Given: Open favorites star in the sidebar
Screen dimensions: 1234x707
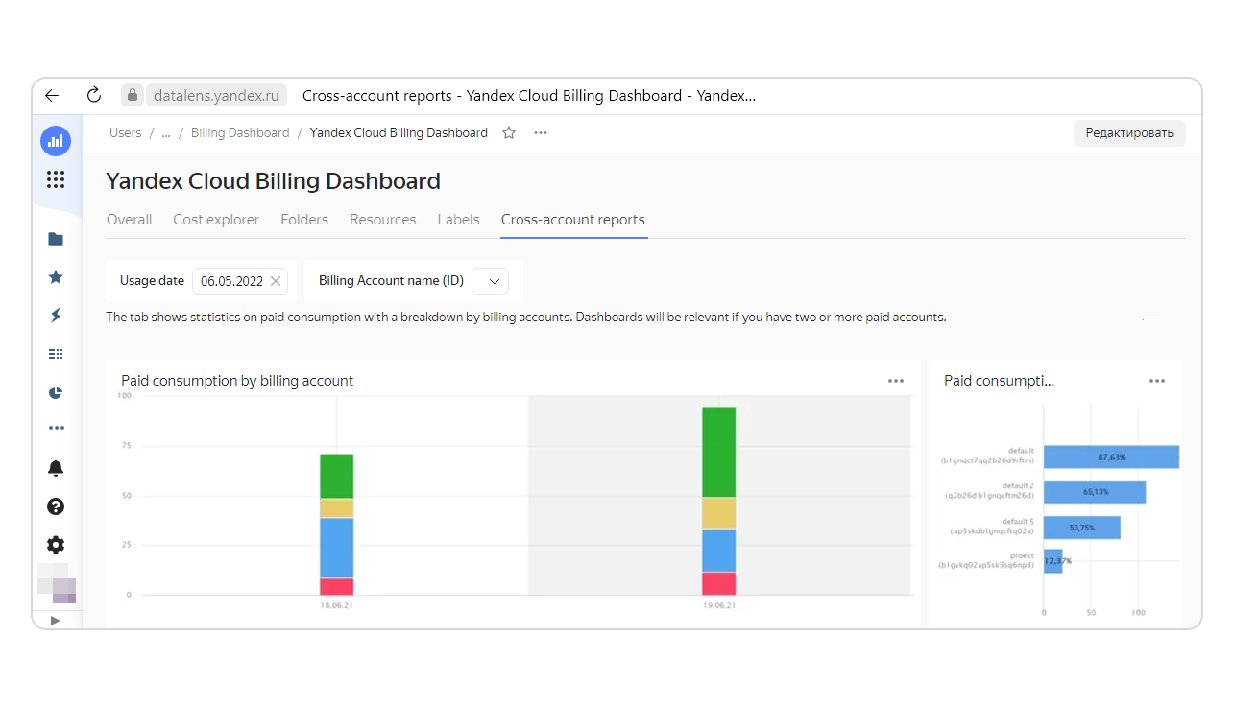Looking at the screenshot, I should click(56, 277).
